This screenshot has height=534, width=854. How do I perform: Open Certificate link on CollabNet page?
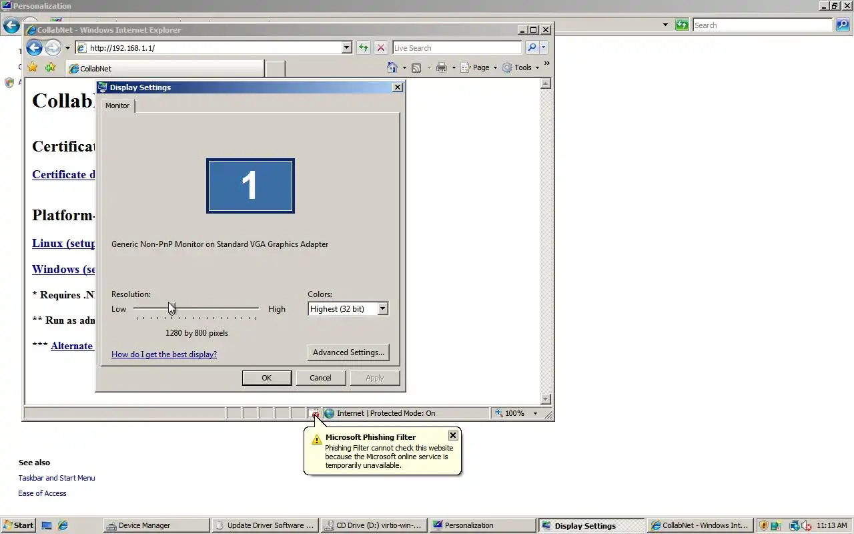pos(63,174)
